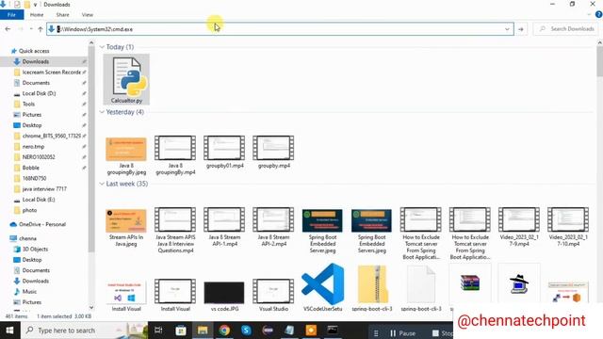Open Task View on the taskbar

[158, 331]
